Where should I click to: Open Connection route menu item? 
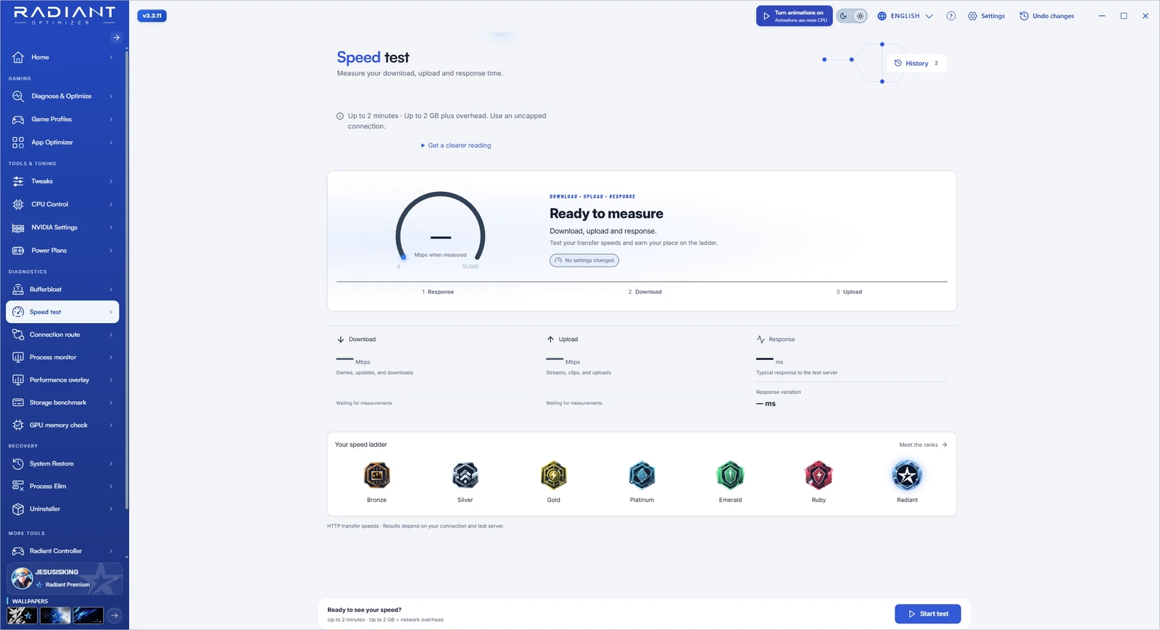click(62, 335)
